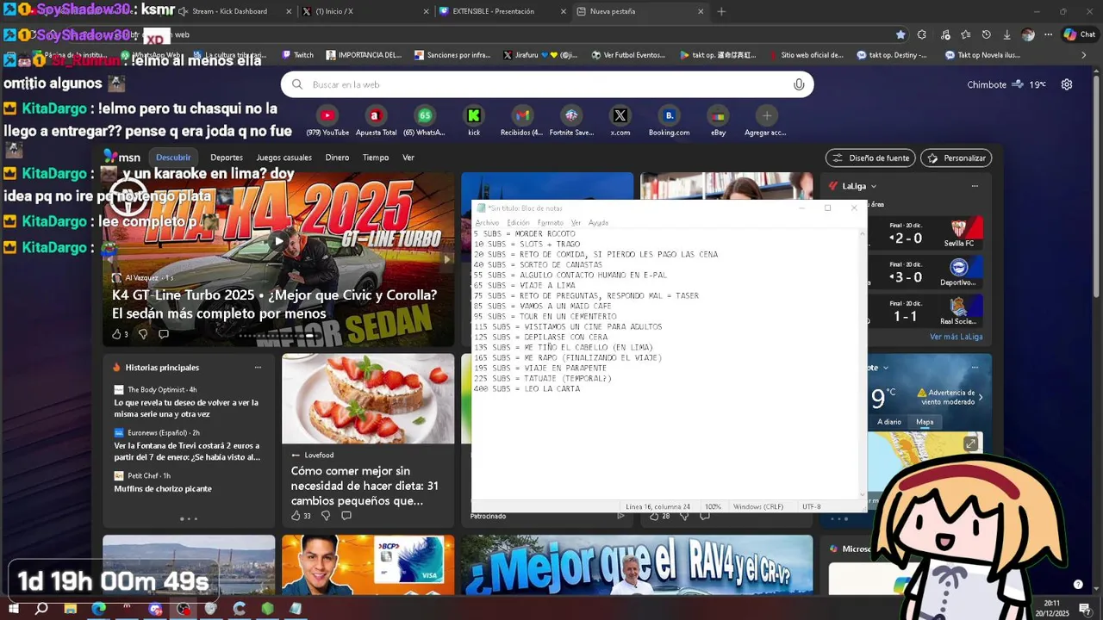This screenshot has height=620, width=1103.
Task: Open Fontana de Trevi Euronews story
Action: (x=187, y=451)
